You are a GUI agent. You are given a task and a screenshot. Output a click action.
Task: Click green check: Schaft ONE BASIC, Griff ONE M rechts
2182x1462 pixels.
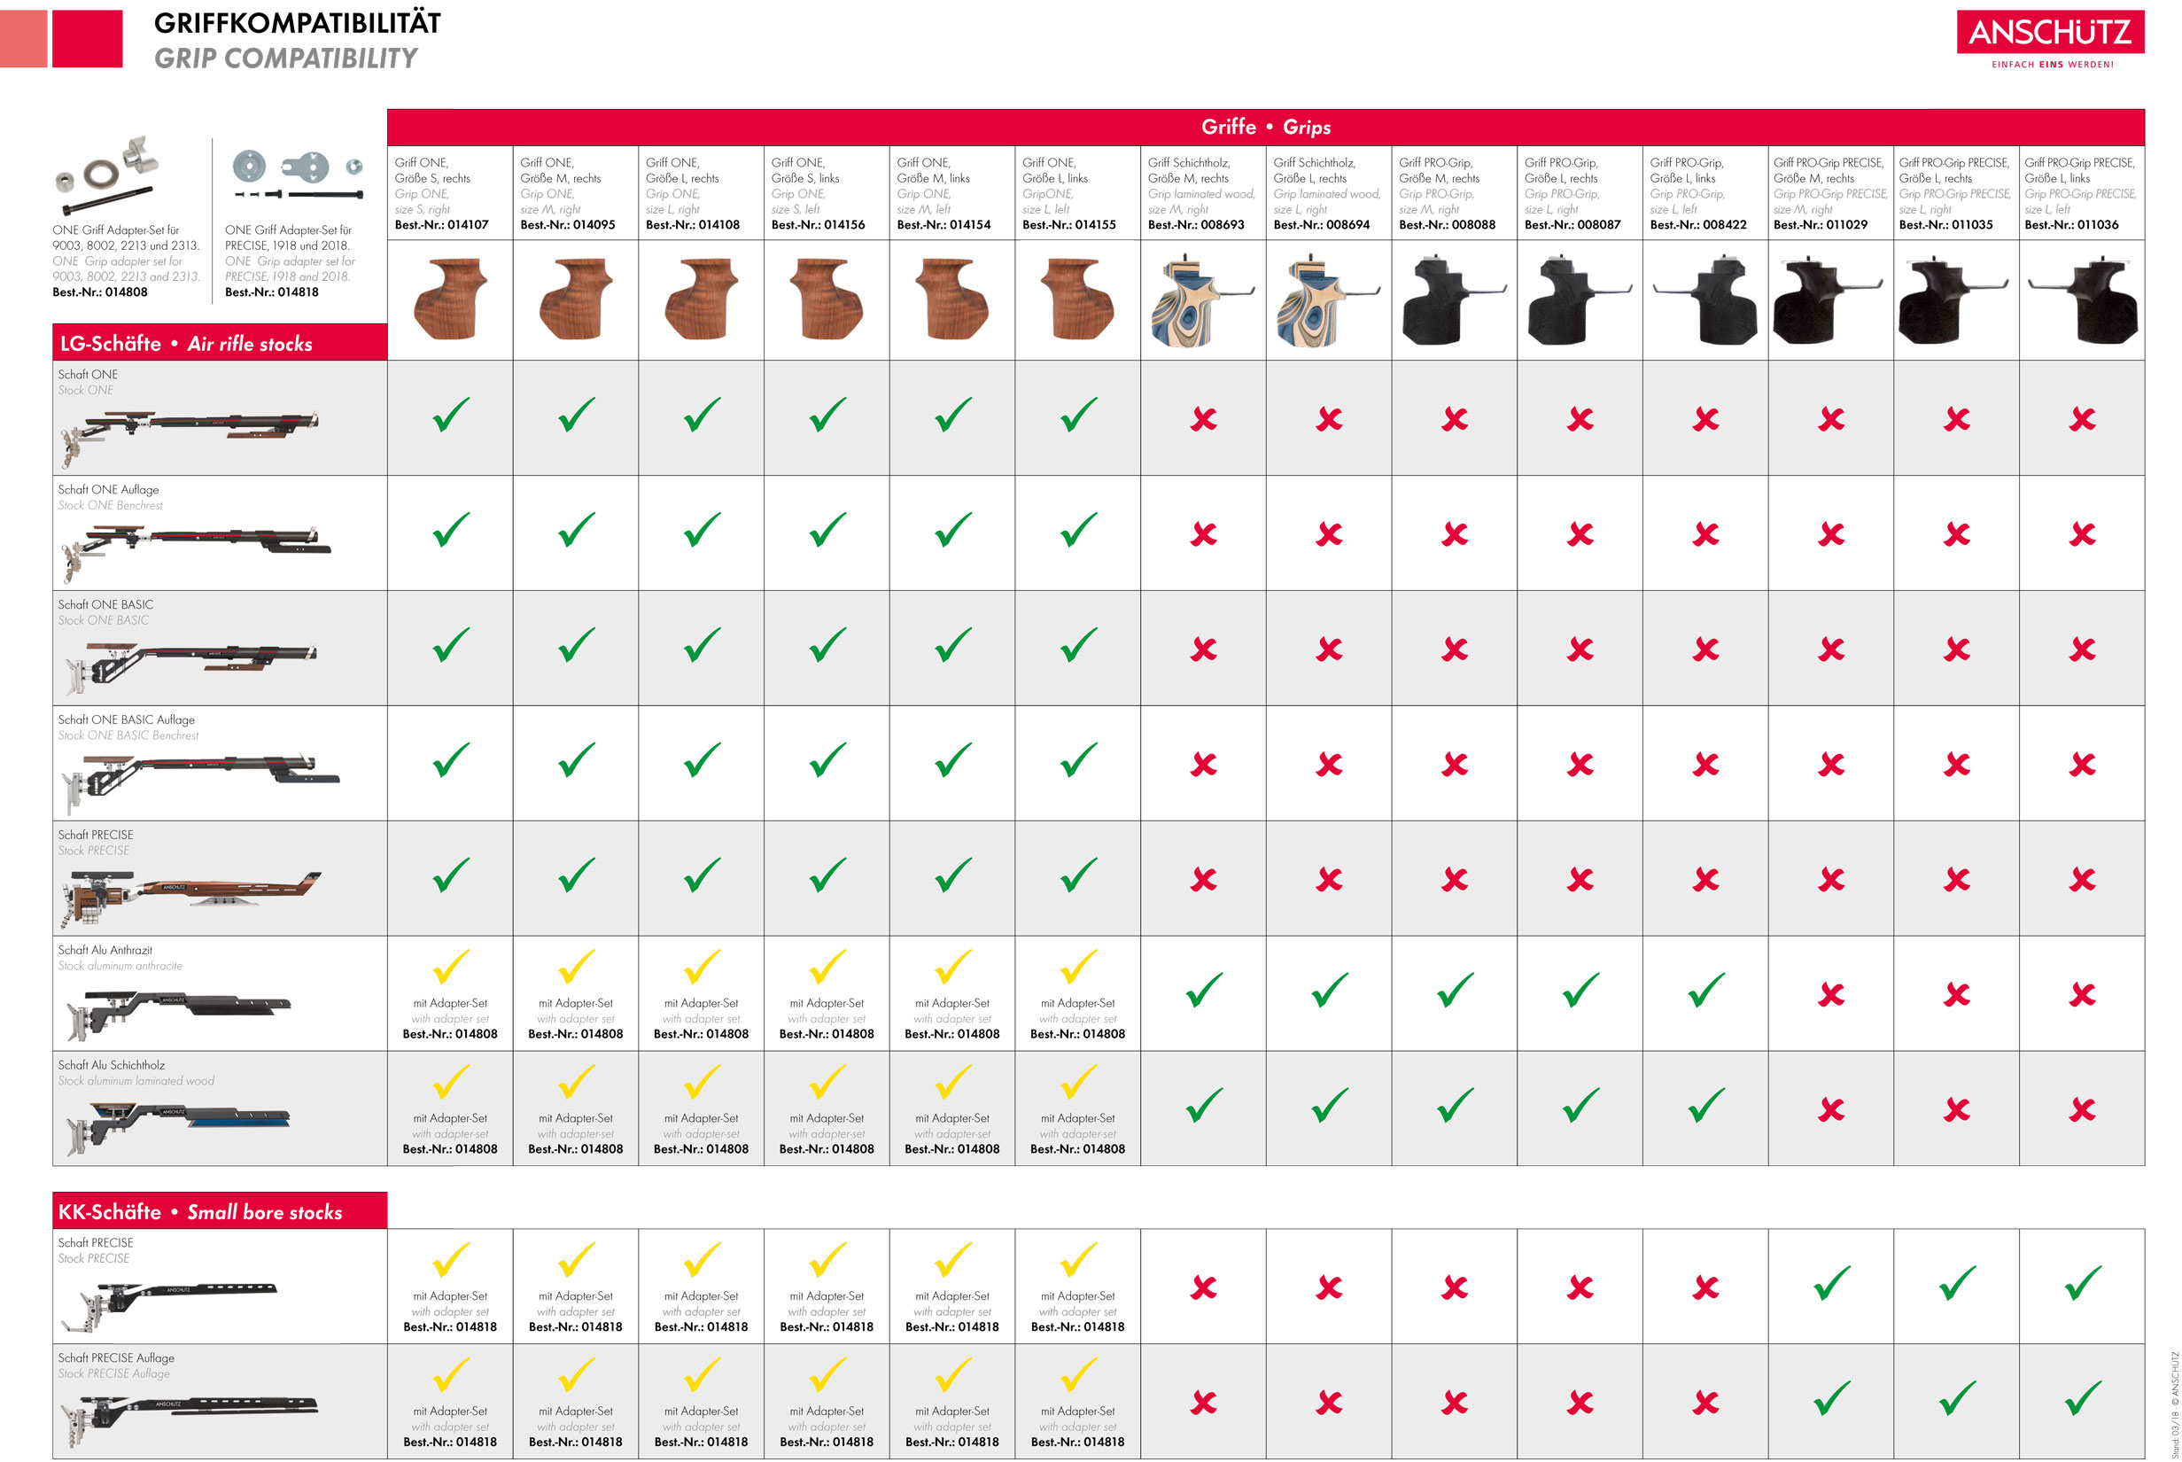(x=576, y=645)
